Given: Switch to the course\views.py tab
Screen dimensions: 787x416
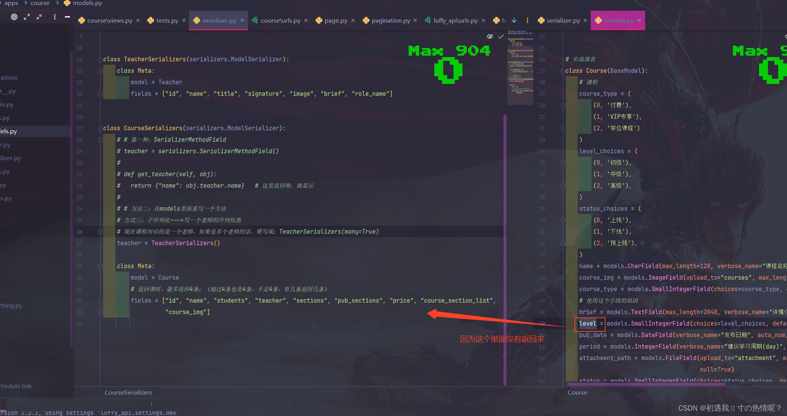Looking at the screenshot, I should pyautogui.click(x=109, y=20).
